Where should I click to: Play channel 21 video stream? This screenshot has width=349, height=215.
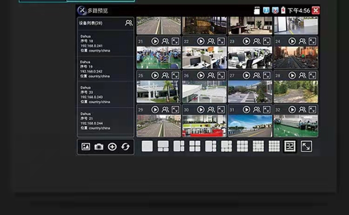(x=155, y=41)
